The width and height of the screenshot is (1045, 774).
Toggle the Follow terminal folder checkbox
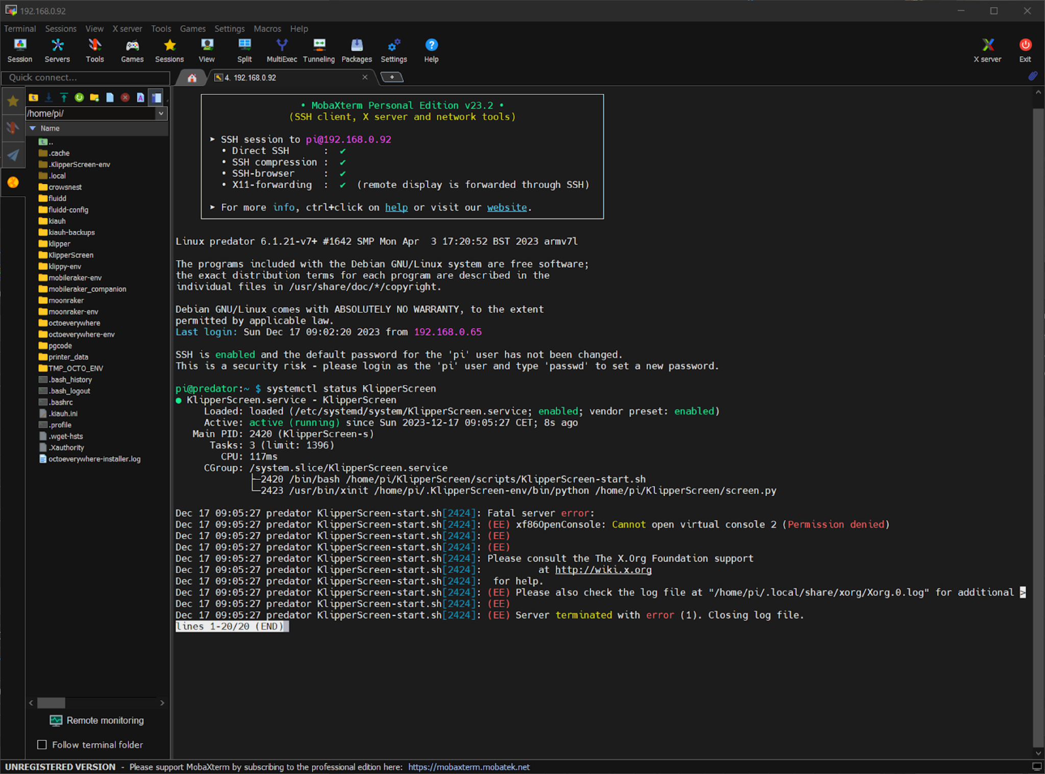pyautogui.click(x=42, y=744)
